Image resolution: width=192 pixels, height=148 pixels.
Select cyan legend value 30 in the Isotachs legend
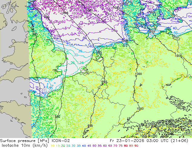[74, 146]
